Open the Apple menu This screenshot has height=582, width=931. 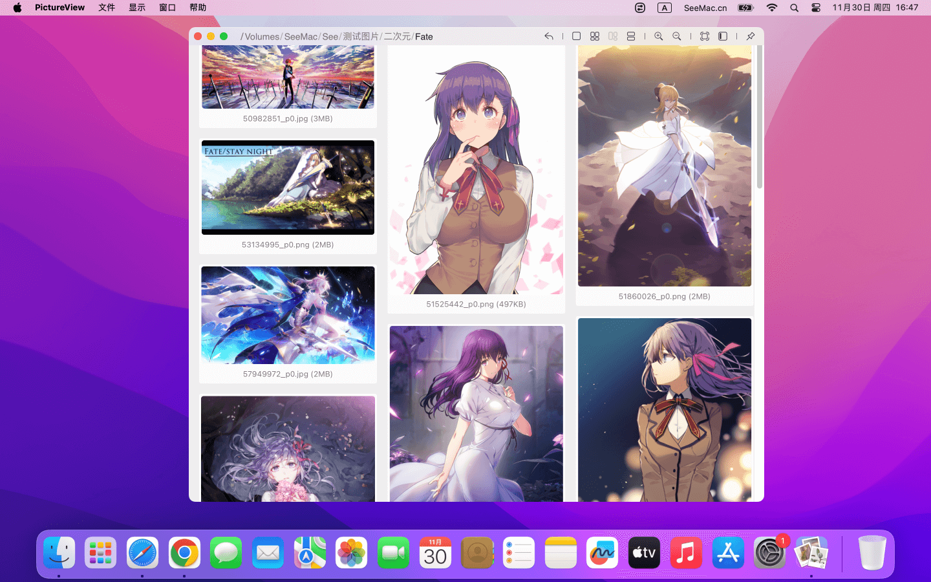pos(17,8)
